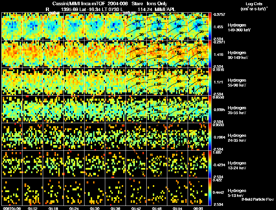Open the 55-90 keV image panel at 05:24
Image resolution: width=276 pixels, height=210 pixels.
click(x=74, y=82)
